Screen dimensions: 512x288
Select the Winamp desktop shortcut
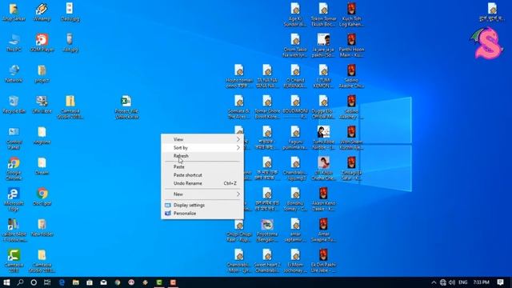tap(42, 12)
